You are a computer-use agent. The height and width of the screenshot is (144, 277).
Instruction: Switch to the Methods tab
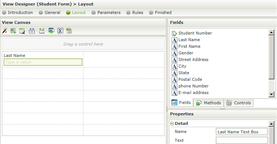[x=208, y=103]
